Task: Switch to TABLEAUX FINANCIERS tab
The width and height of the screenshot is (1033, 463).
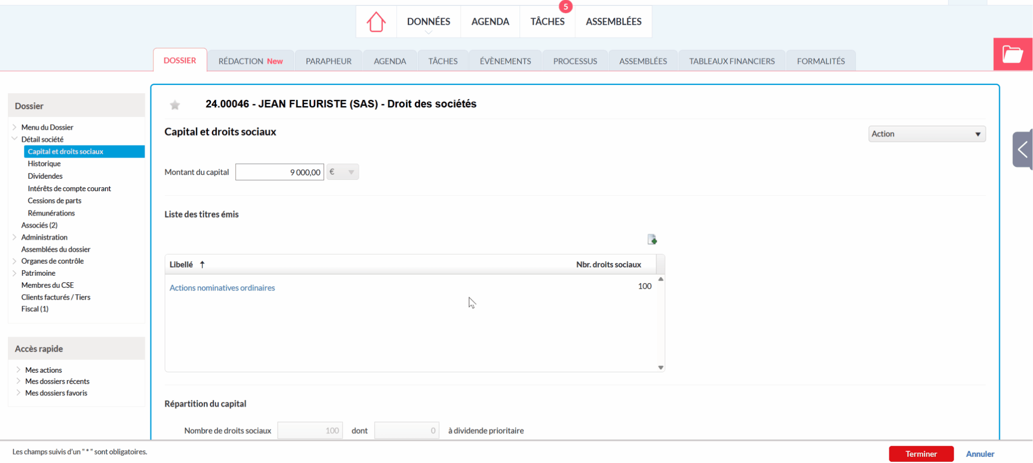Action: pyautogui.click(x=732, y=61)
